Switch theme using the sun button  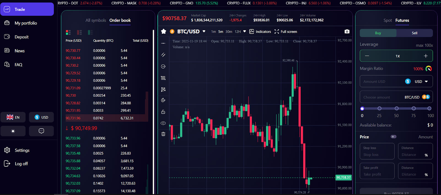13,131
